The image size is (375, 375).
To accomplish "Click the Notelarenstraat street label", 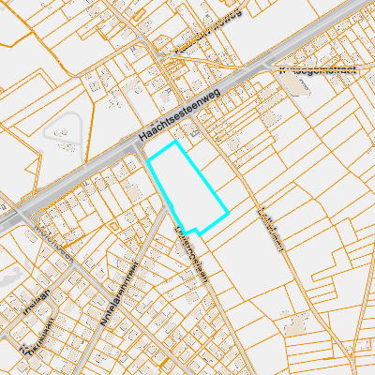I will [119, 294].
